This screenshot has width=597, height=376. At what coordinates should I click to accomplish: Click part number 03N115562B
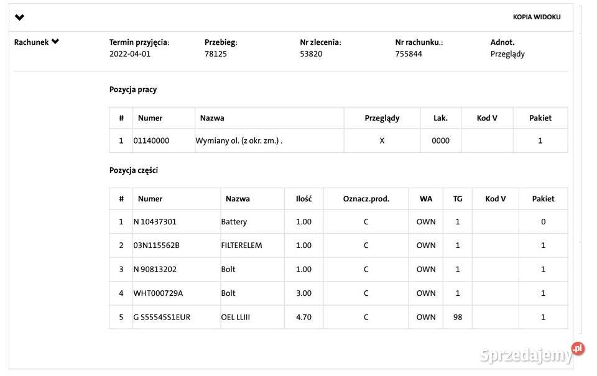pyautogui.click(x=156, y=245)
